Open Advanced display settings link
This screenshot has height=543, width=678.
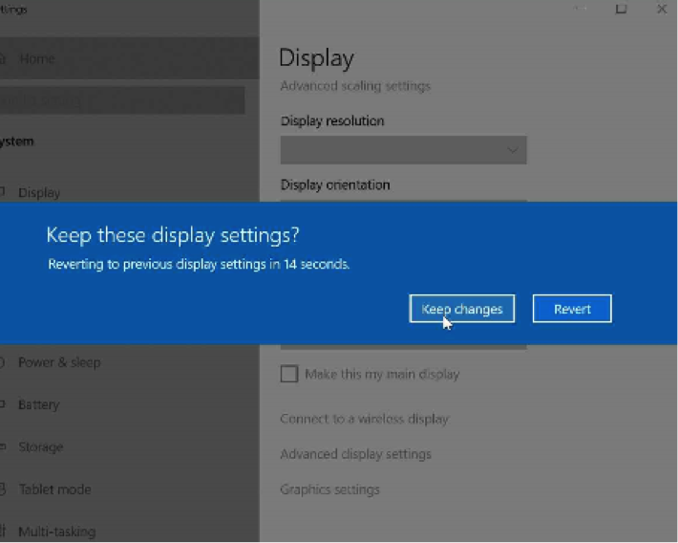point(355,454)
